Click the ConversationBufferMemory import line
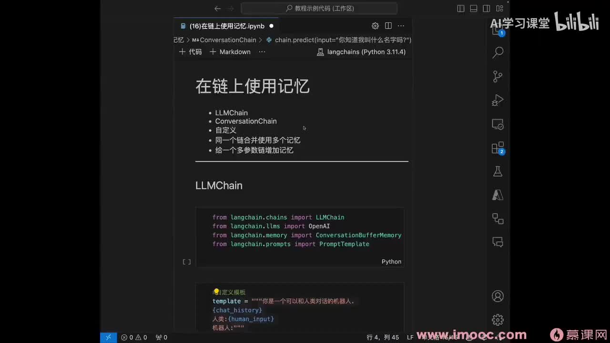Viewport: 610px width, 343px height. (307, 235)
